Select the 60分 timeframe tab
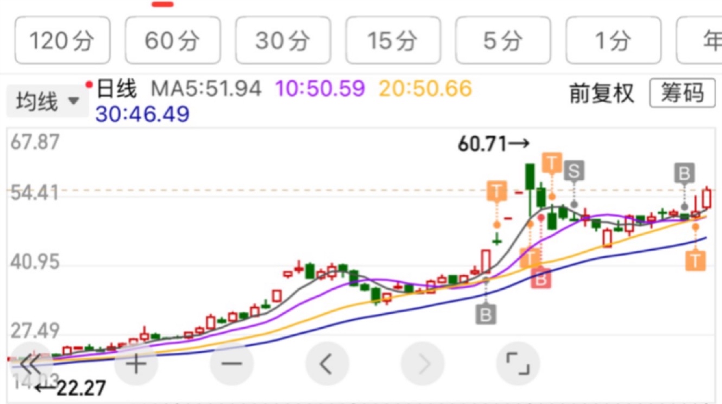The image size is (722, 404). coord(172,41)
